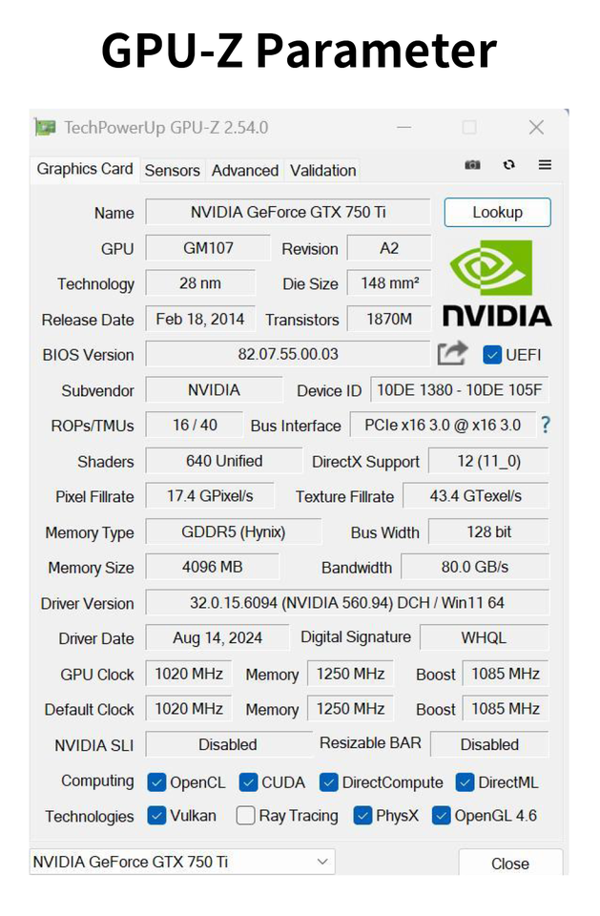The height and width of the screenshot is (916, 600).
Task: Click the Lookup button
Action: click(497, 212)
